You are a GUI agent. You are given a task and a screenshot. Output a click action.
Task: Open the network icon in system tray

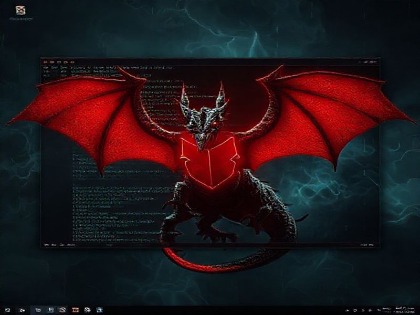(x=355, y=310)
